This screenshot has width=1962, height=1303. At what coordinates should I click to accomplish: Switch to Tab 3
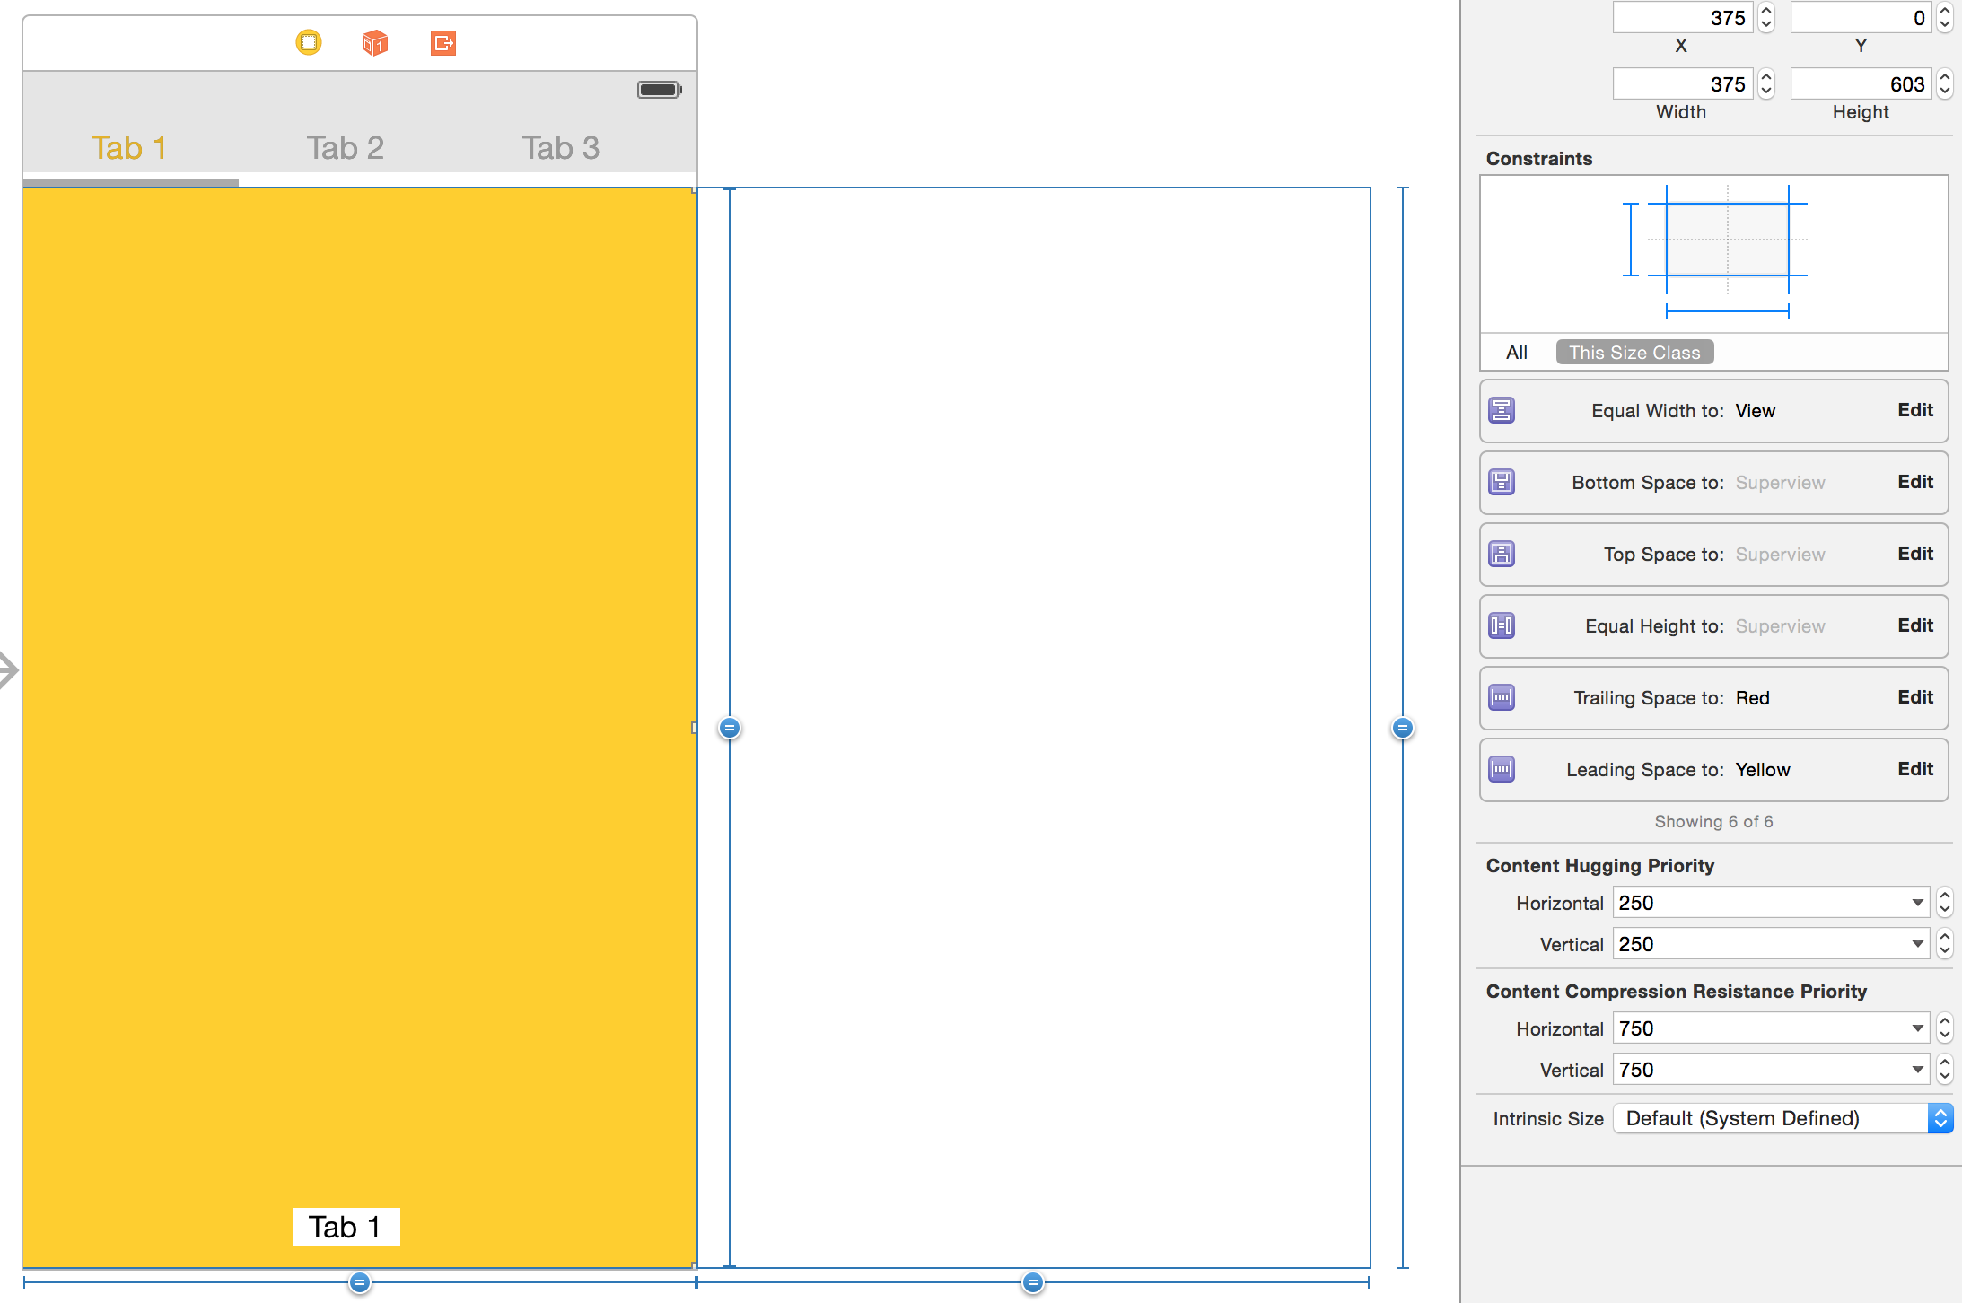561,148
